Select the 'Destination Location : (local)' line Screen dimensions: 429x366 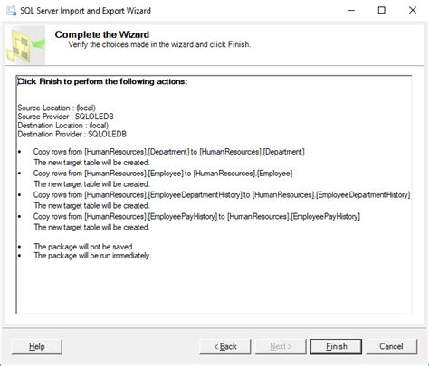point(63,126)
